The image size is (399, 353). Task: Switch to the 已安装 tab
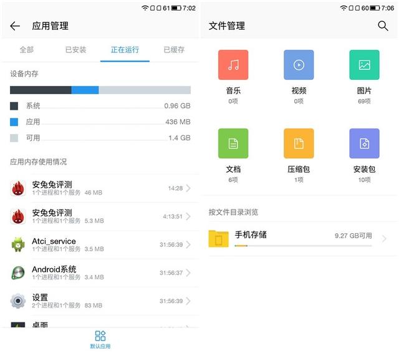tap(75, 50)
